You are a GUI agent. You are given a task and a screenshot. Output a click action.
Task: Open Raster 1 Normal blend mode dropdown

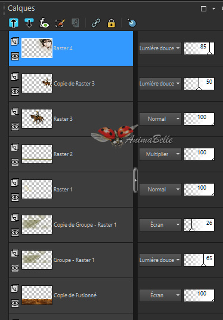[160, 190]
